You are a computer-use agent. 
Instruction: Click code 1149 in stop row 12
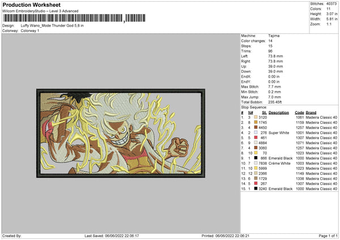300,173
